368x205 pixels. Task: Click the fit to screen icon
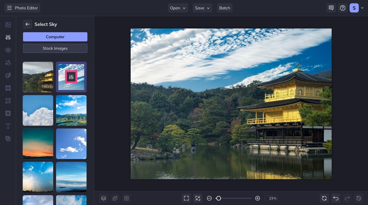186,198
